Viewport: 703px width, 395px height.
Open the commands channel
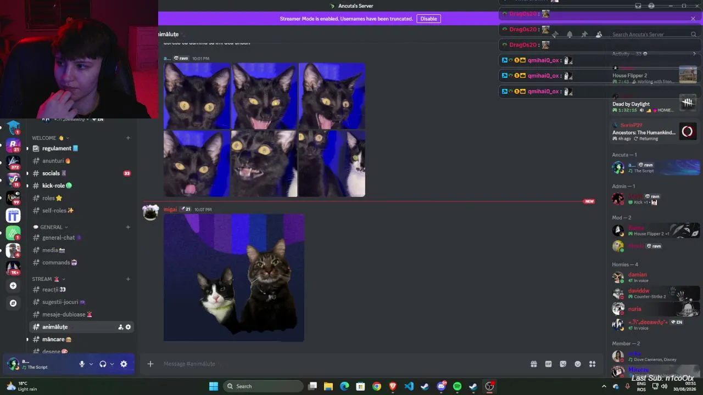coord(82,262)
